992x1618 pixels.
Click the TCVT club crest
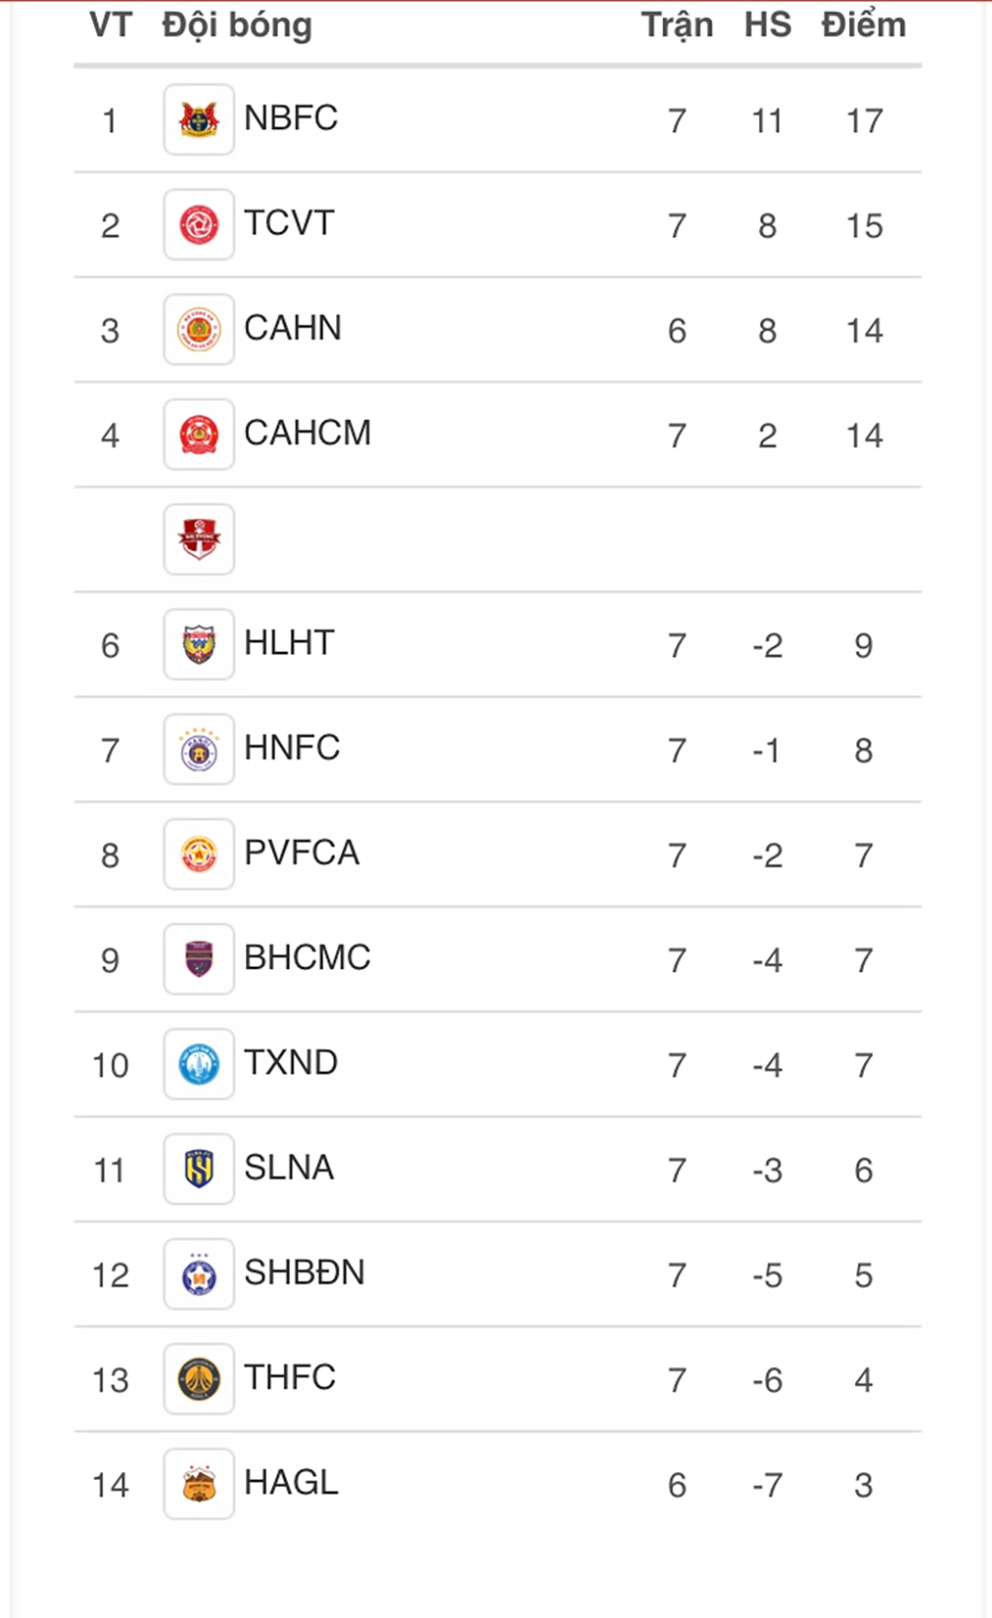coord(198,225)
